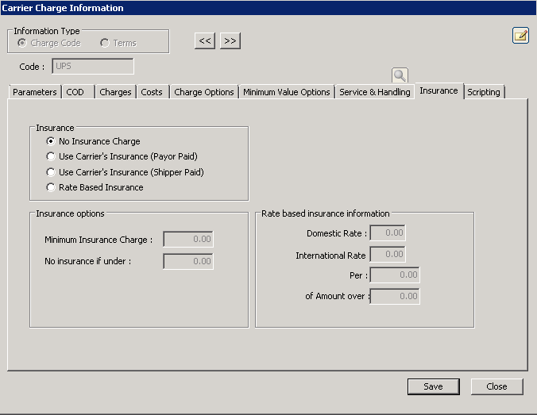Switch to the Costs tab

[152, 92]
